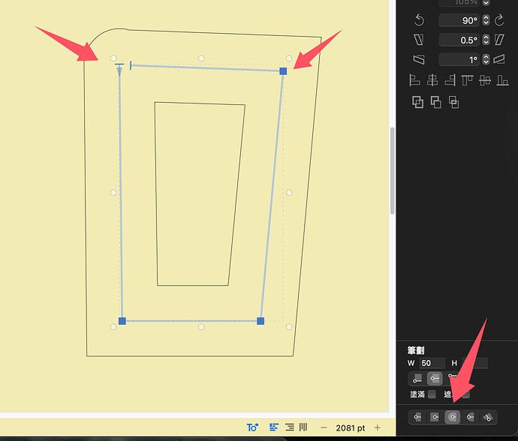Adjust rotation angle stepper next to 90°
518x441 pixels.
pyautogui.click(x=486, y=20)
